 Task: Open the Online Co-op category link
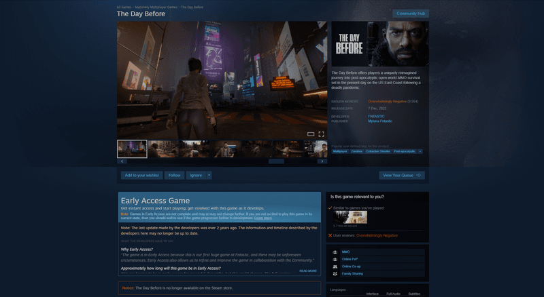(351, 266)
